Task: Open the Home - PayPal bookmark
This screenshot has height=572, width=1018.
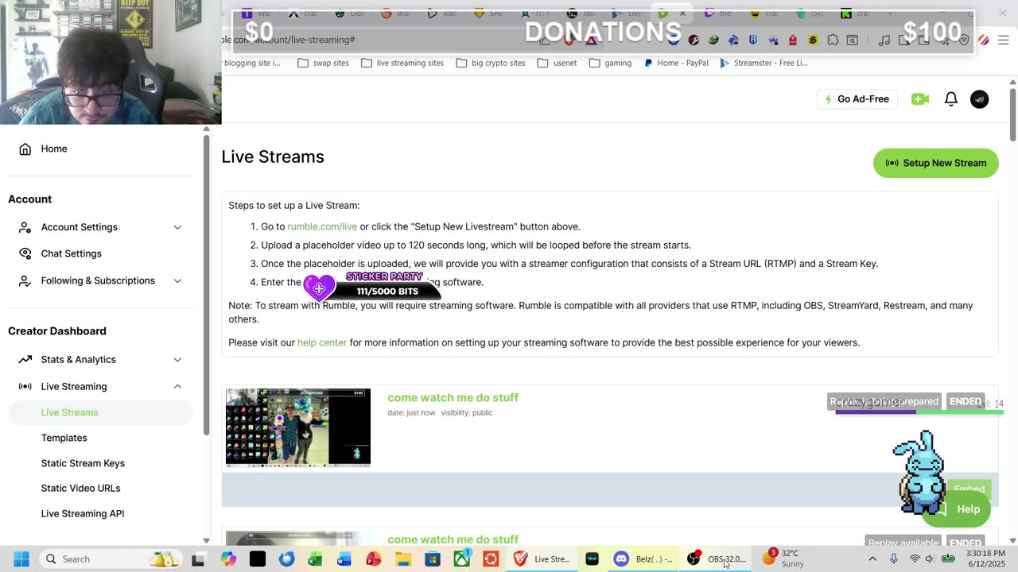Action: (x=676, y=63)
